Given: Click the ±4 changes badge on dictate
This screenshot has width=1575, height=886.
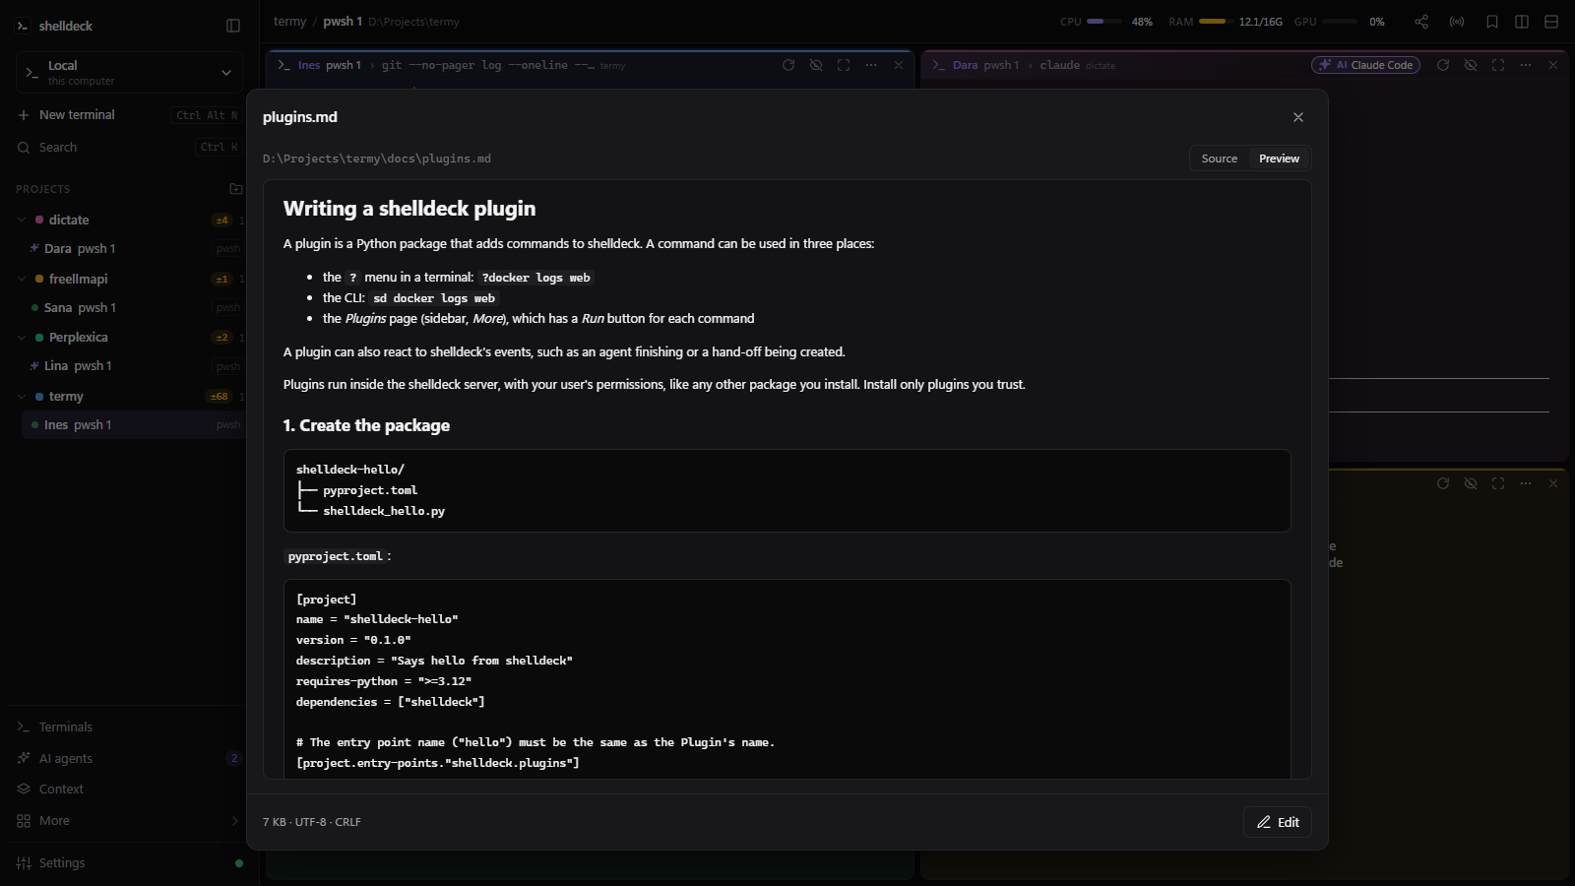Looking at the screenshot, I should pyautogui.click(x=221, y=221).
